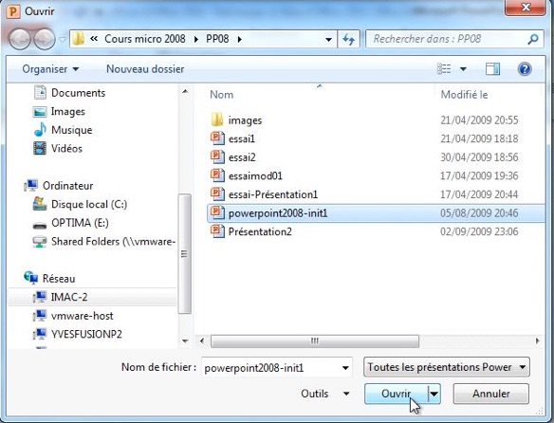Open Documents library in sidebar
Viewport: 554px width, 423px height.
pos(70,93)
